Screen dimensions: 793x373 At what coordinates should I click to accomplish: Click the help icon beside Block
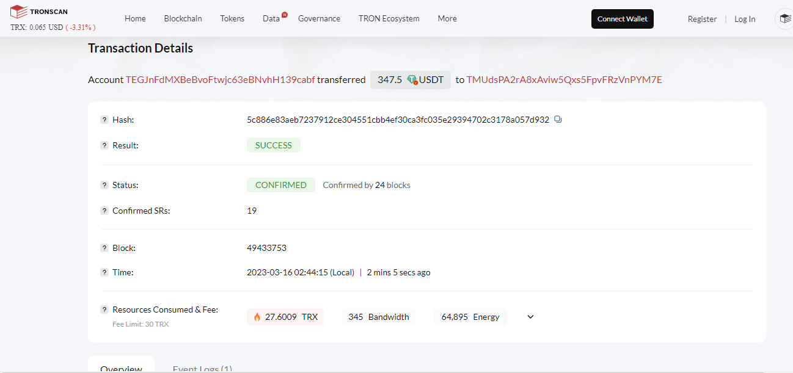104,248
